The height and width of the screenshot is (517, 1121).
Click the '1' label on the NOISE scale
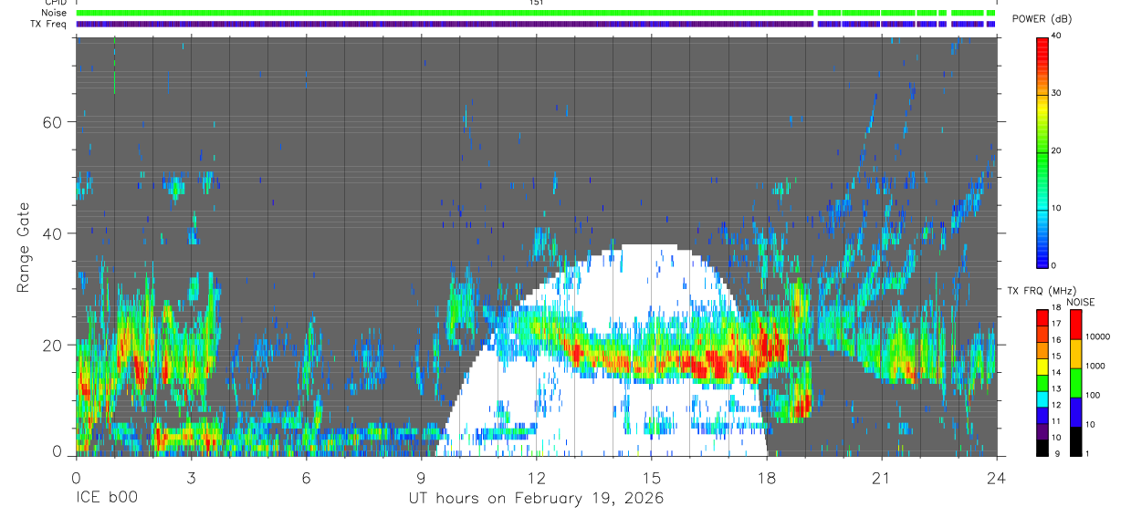1086,453
